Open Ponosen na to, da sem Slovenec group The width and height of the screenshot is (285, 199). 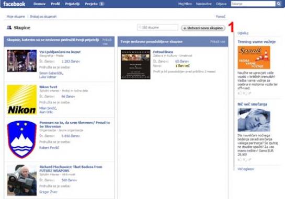coord(75,124)
